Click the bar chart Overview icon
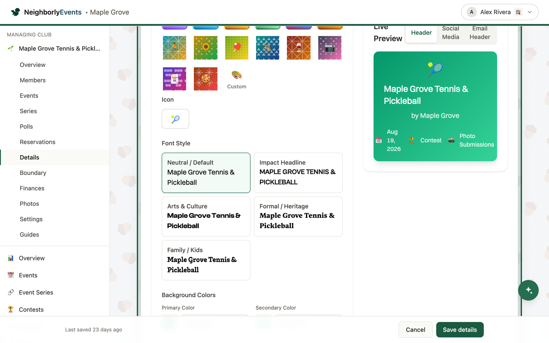Image resolution: width=549 pixels, height=343 pixels. point(11,258)
